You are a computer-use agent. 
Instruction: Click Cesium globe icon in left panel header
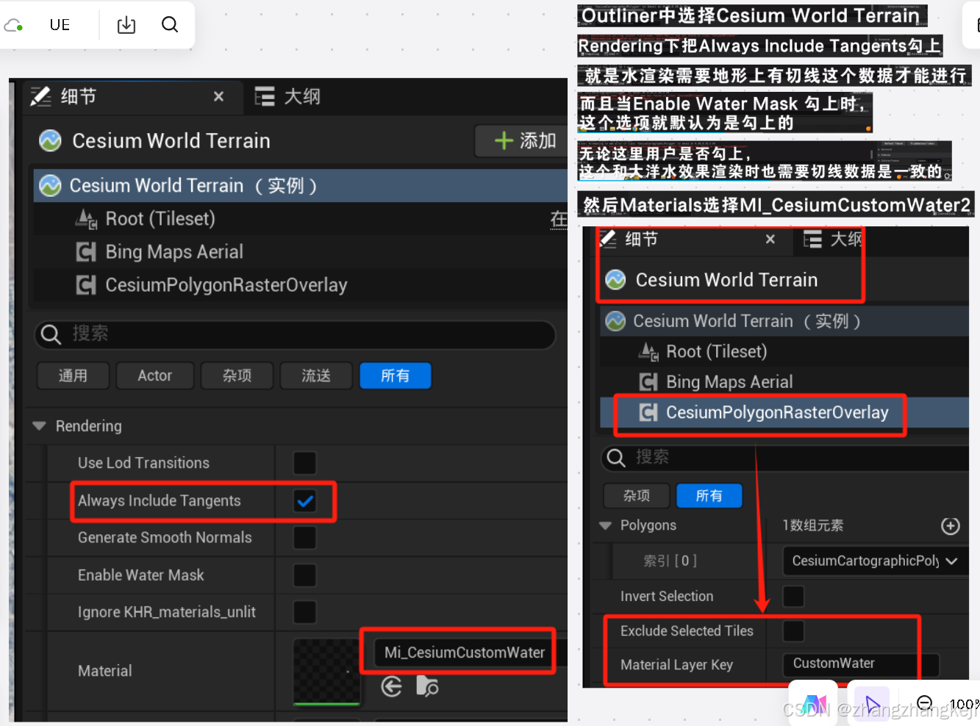(x=50, y=140)
